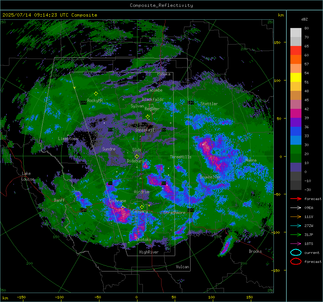Image resolution: width=323 pixels, height=302 pixels.
Task: Click the Lacombe label
Action: 155,90
